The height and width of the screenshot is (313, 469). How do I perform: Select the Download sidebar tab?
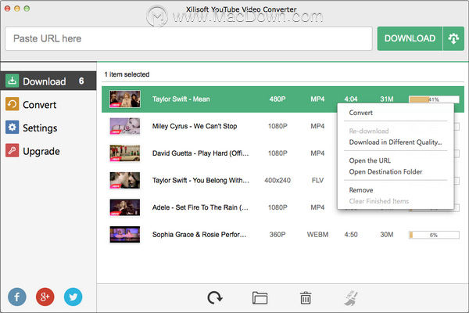point(48,81)
